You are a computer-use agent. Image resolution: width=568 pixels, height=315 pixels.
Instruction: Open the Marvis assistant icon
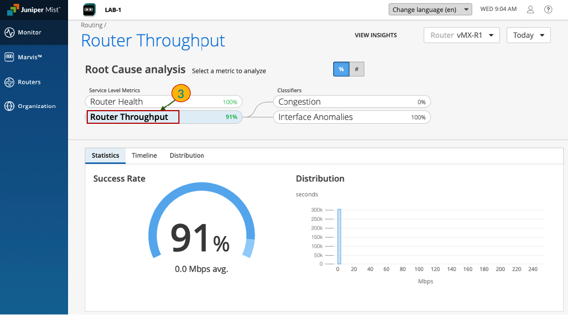9,57
